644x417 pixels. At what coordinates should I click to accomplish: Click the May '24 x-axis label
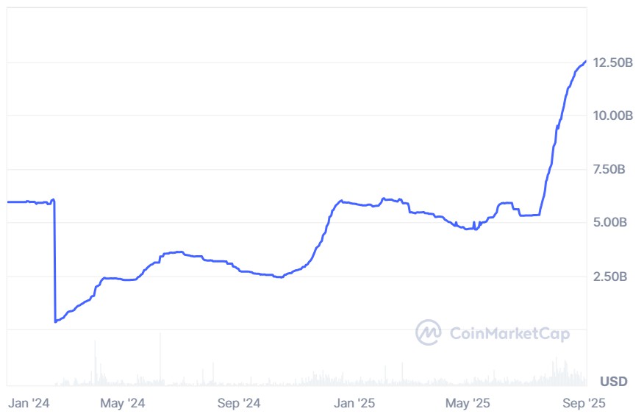tap(123, 403)
